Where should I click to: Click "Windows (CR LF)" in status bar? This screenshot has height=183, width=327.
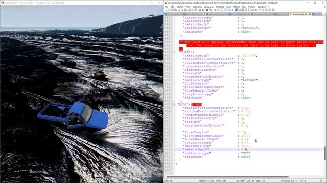click(x=289, y=181)
